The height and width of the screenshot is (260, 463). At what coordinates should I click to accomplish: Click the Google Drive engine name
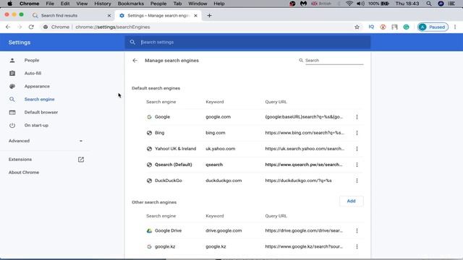coord(168,231)
